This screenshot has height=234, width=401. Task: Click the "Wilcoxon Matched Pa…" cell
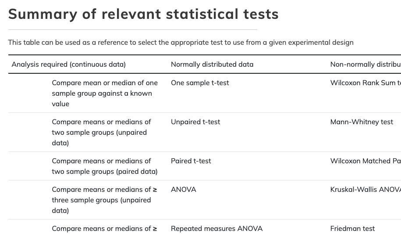tap(365, 161)
